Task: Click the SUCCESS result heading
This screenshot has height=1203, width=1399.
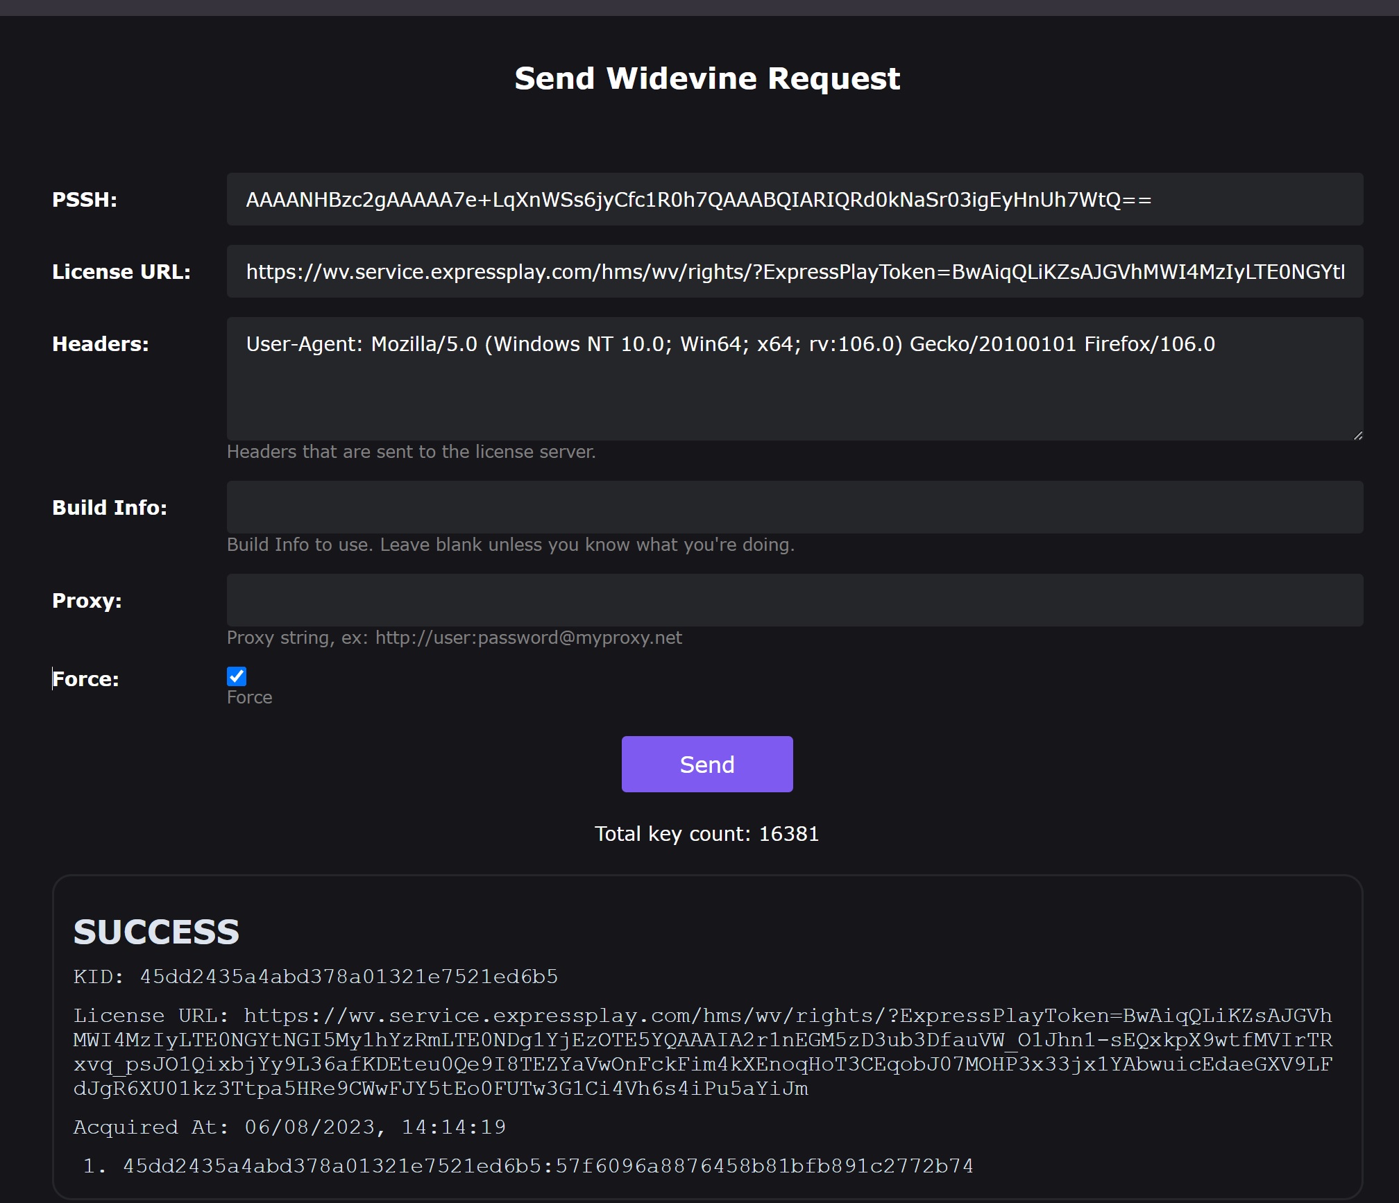Action: coord(157,932)
